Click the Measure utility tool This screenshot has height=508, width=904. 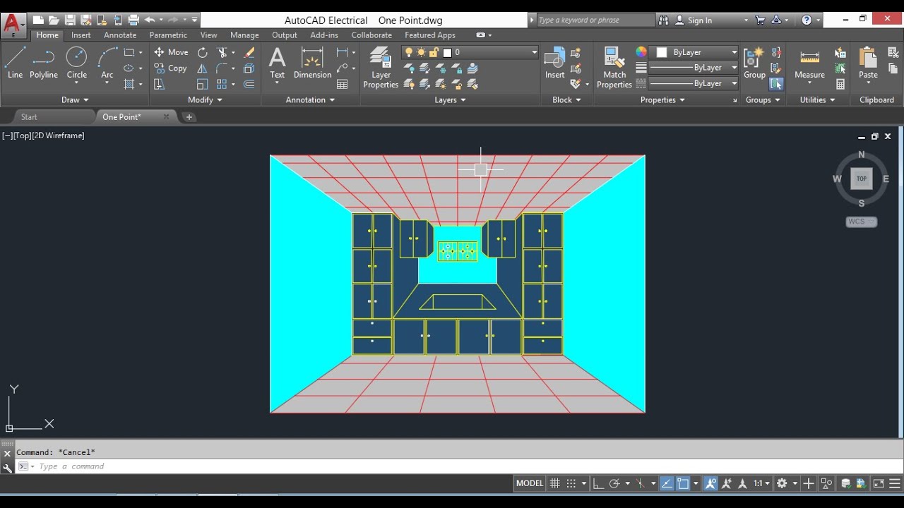(809, 63)
